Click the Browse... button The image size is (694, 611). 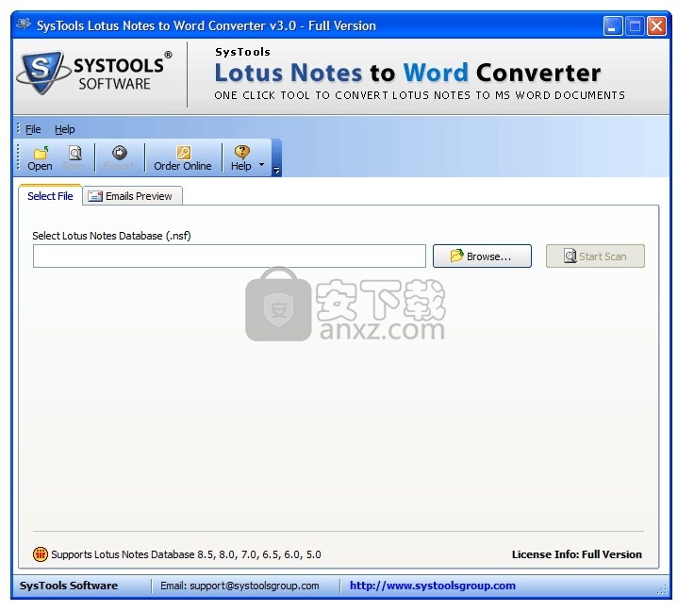[482, 256]
